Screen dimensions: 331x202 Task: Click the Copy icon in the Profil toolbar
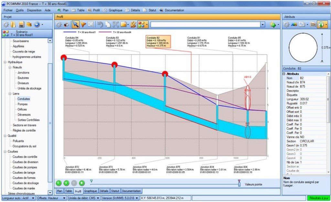[109, 24]
